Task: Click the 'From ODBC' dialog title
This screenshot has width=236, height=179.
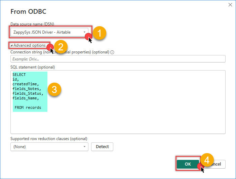Action: (28, 11)
